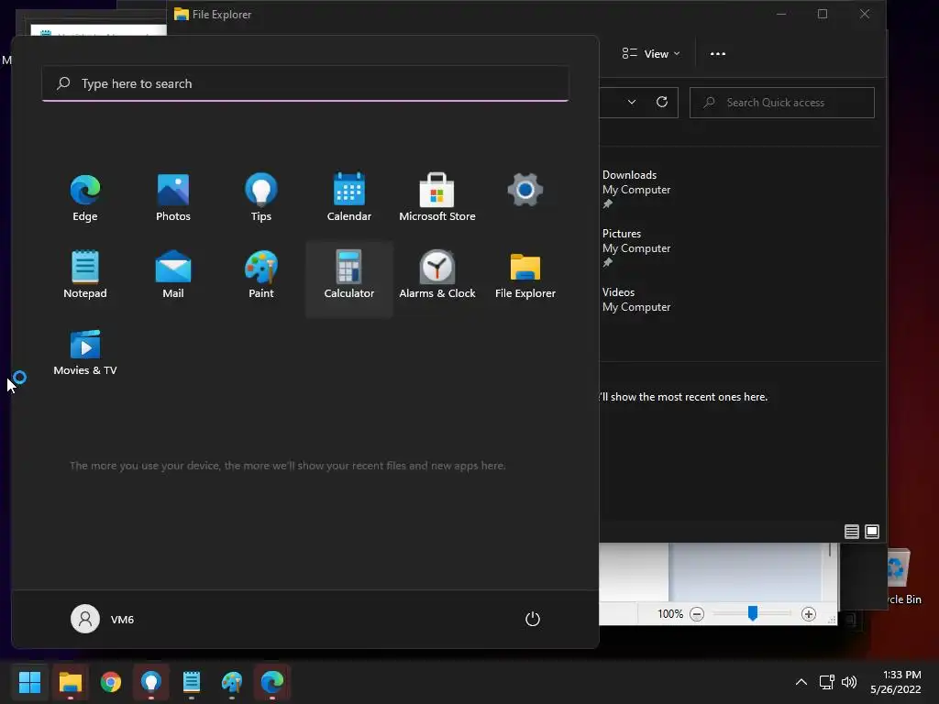Viewport: 939px width, 704px height.
Task: Launch Microsoft Store
Action: coord(437,198)
